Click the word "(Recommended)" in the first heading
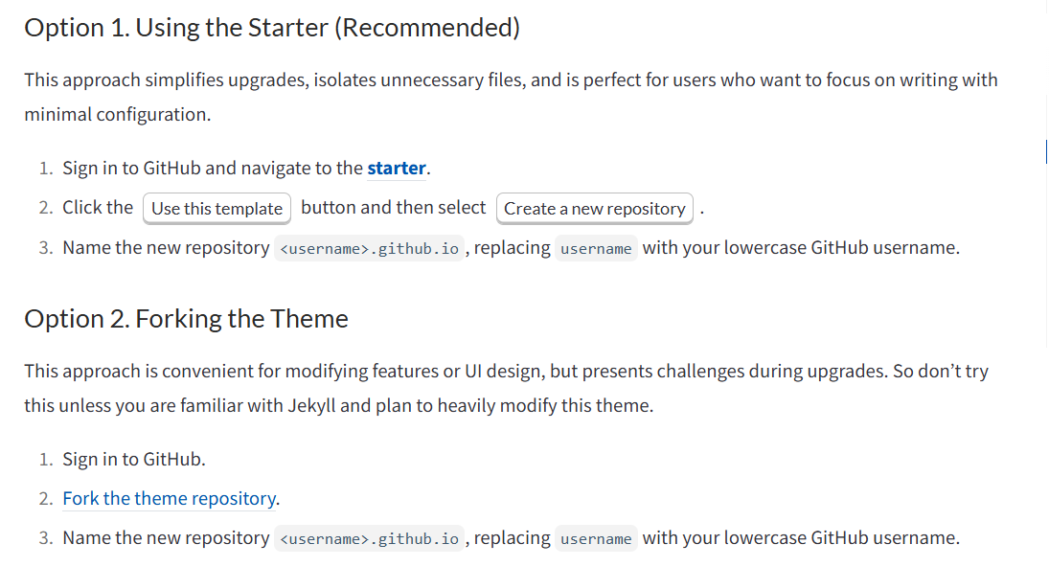 click(427, 28)
